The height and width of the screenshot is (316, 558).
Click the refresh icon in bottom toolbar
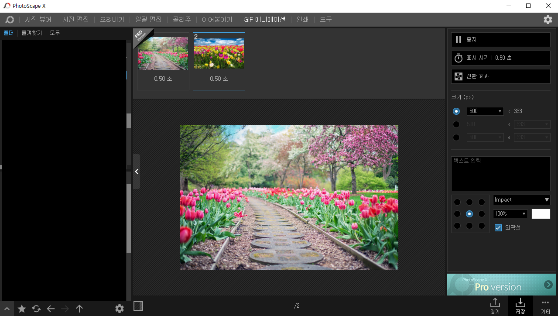36,309
